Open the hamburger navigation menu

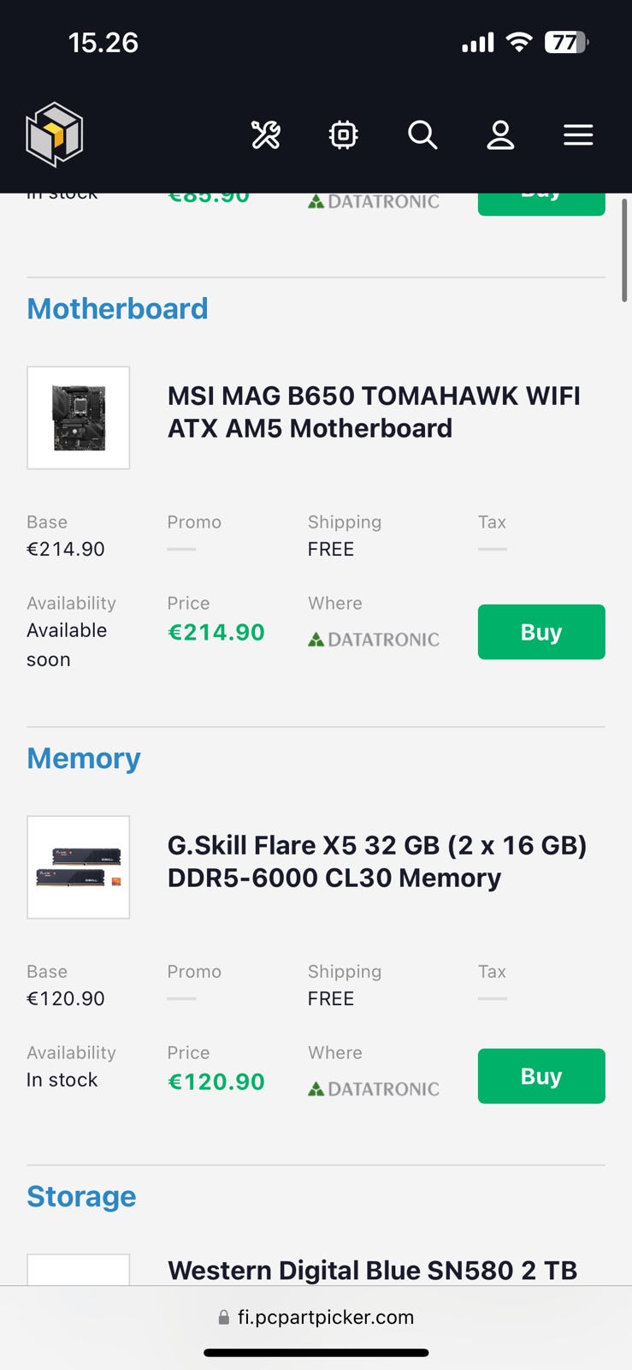[x=578, y=135]
